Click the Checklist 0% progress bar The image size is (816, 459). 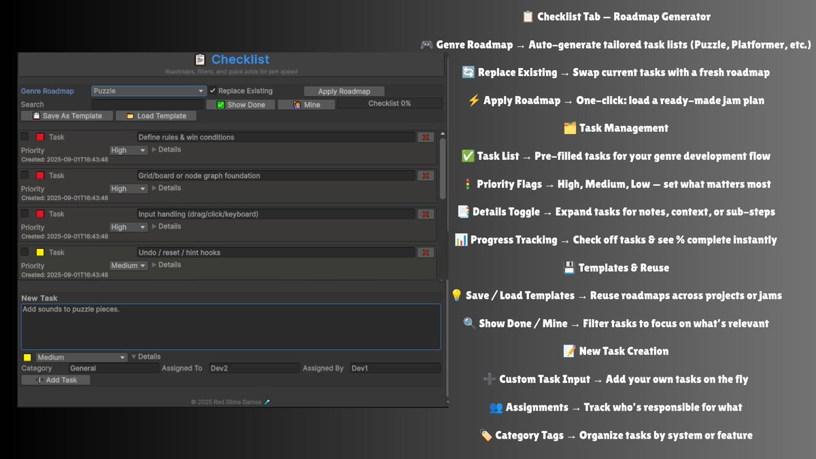(x=390, y=103)
